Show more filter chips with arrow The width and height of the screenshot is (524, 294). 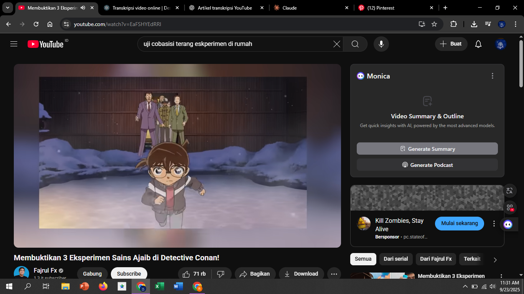pyautogui.click(x=495, y=260)
